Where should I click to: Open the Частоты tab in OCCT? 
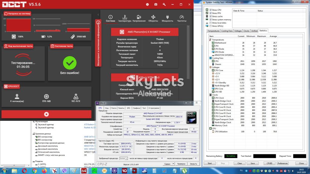(182, 18)
